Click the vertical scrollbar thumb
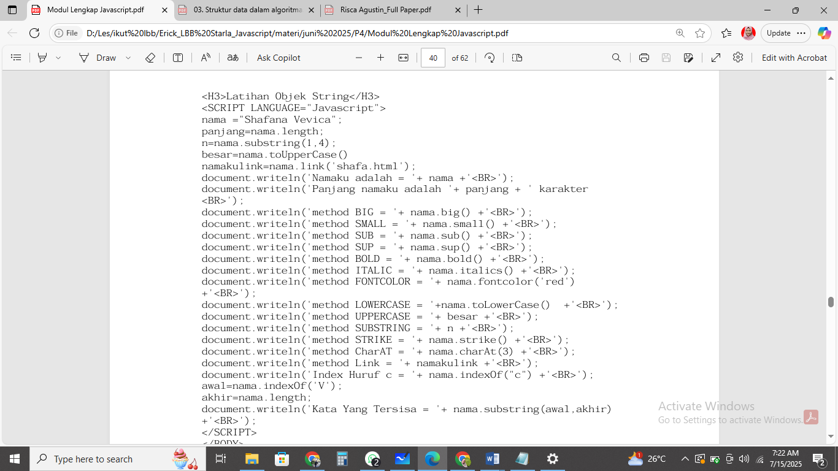 pos(831,302)
